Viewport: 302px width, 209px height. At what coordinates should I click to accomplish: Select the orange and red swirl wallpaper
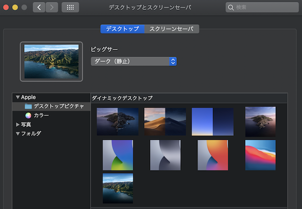213,155
